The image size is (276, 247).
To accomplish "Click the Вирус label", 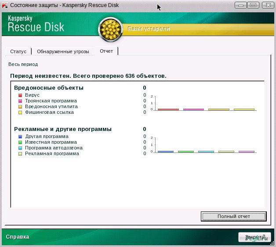I will coord(32,95).
